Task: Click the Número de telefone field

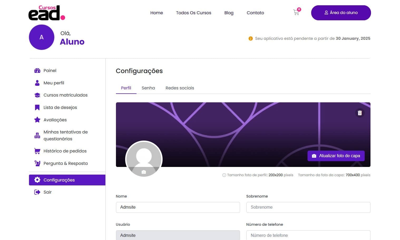Action: (308, 235)
